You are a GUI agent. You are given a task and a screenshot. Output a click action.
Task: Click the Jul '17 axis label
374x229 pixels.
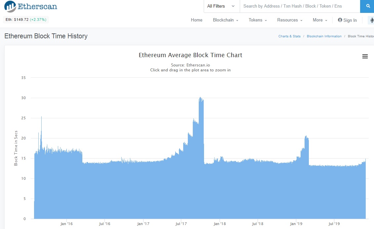pyautogui.click(x=181, y=224)
